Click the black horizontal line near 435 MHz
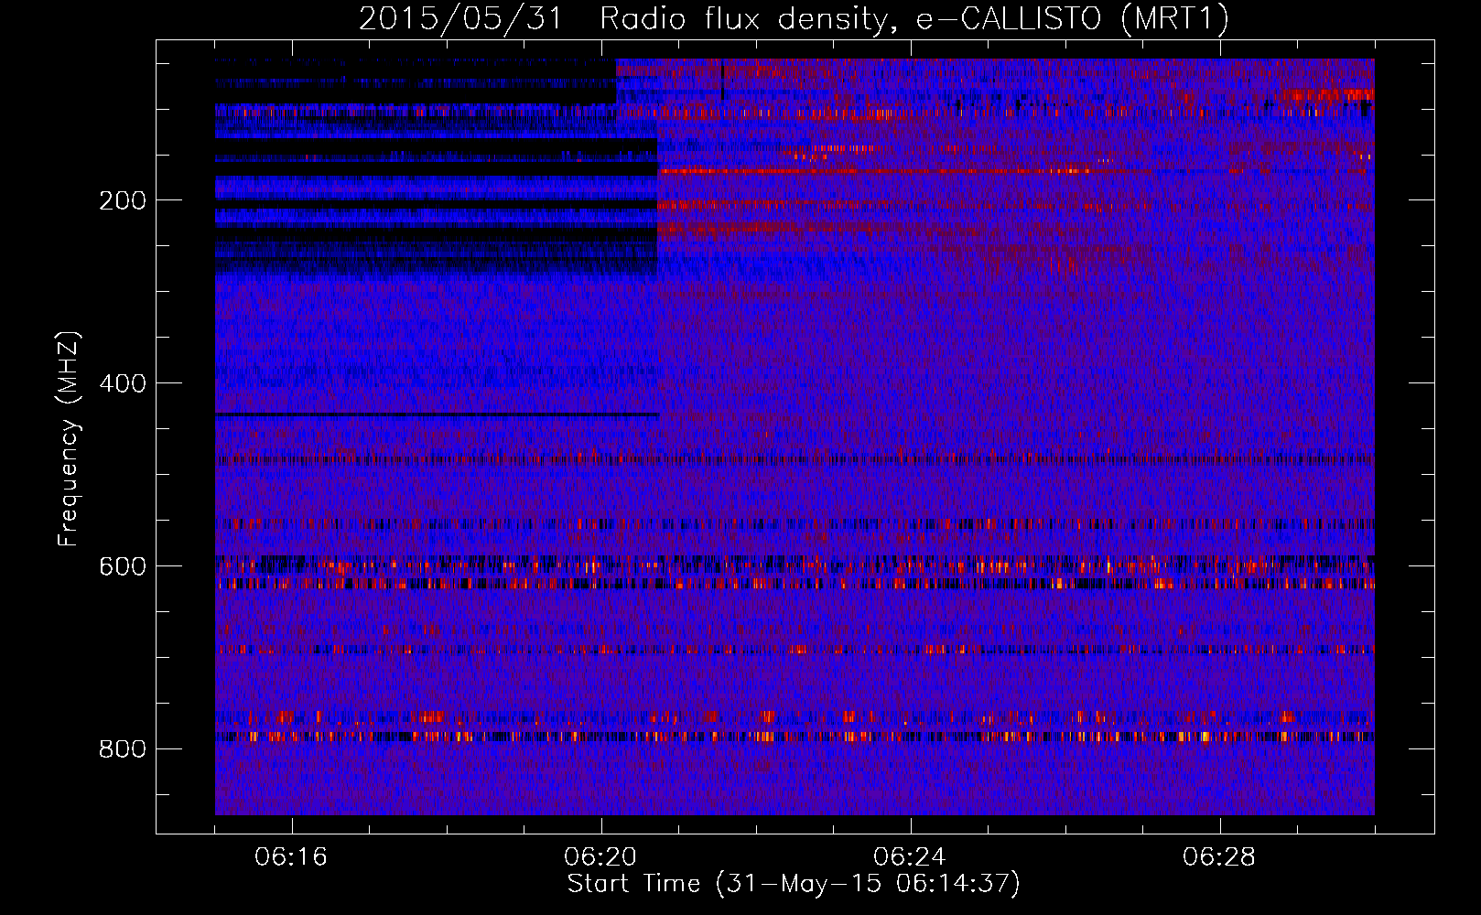 click(437, 415)
